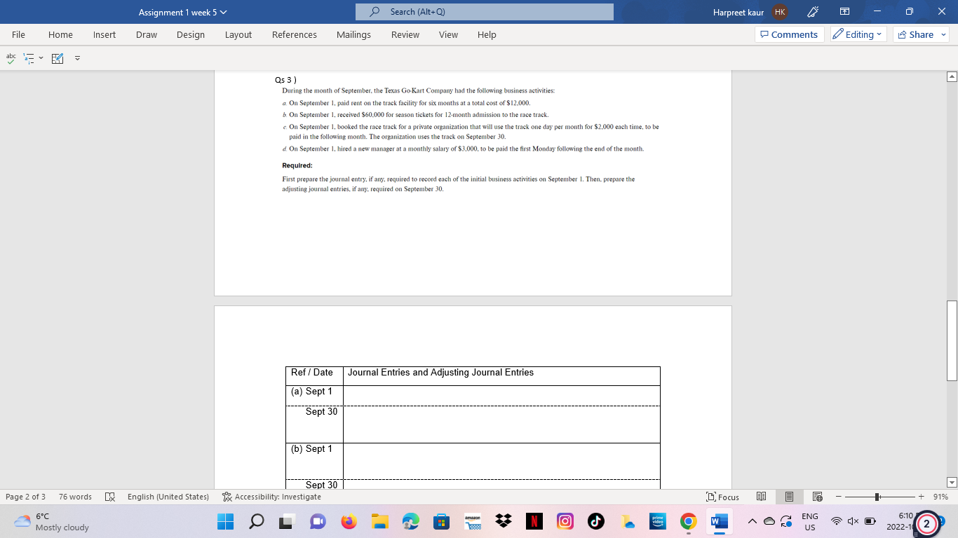Launch Netflix from the taskbar
The width and height of the screenshot is (958, 538).
coord(534,521)
